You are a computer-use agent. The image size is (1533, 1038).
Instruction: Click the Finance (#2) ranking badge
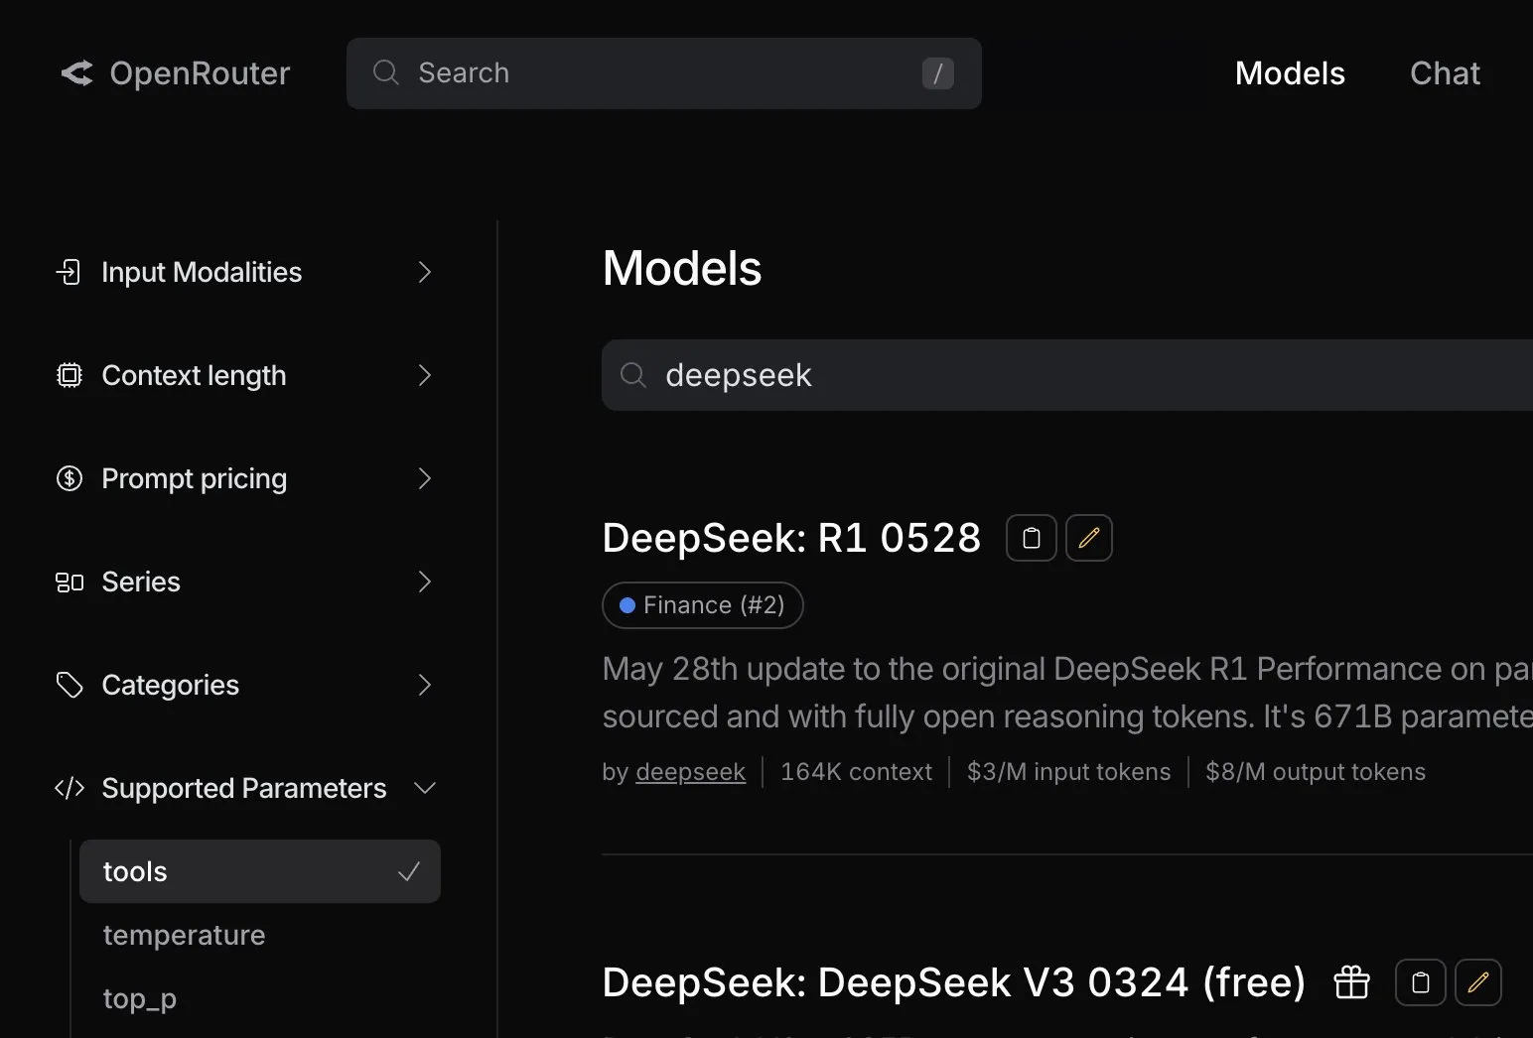point(702,605)
